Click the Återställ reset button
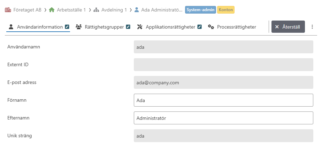The width and height of the screenshot is (322, 147). click(288, 27)
